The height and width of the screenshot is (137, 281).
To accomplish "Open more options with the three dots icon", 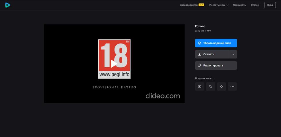I will (232, 87).
